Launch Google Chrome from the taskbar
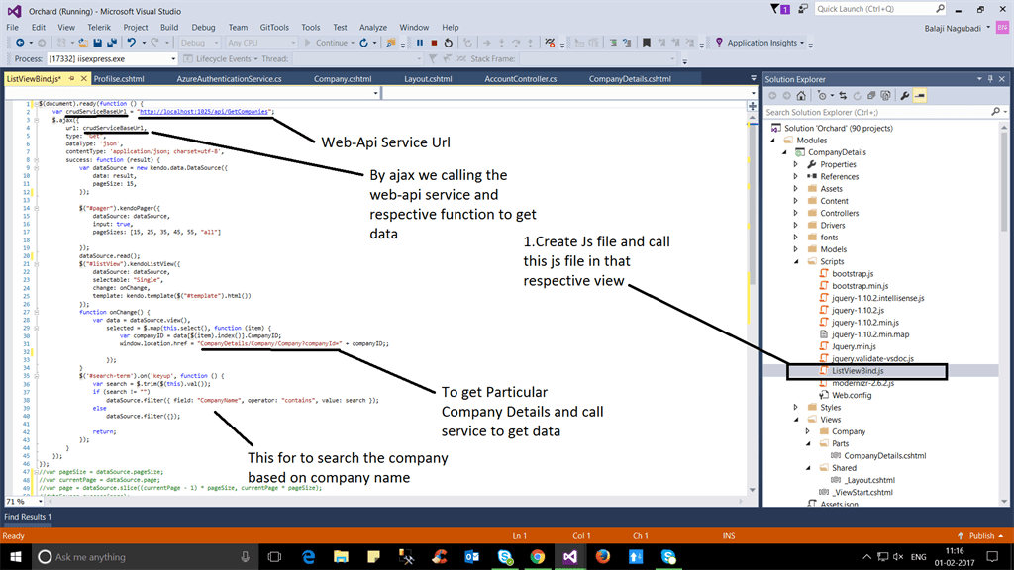 (536, 555)
